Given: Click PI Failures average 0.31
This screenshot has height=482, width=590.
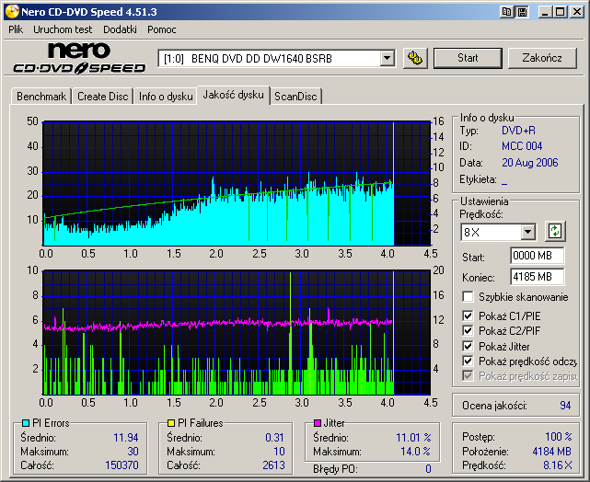Looking at the screenshot, I should 275,438.
